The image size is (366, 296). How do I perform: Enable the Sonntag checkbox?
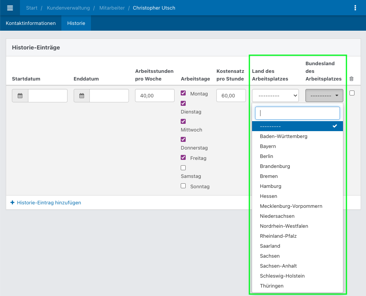(183, 186)
